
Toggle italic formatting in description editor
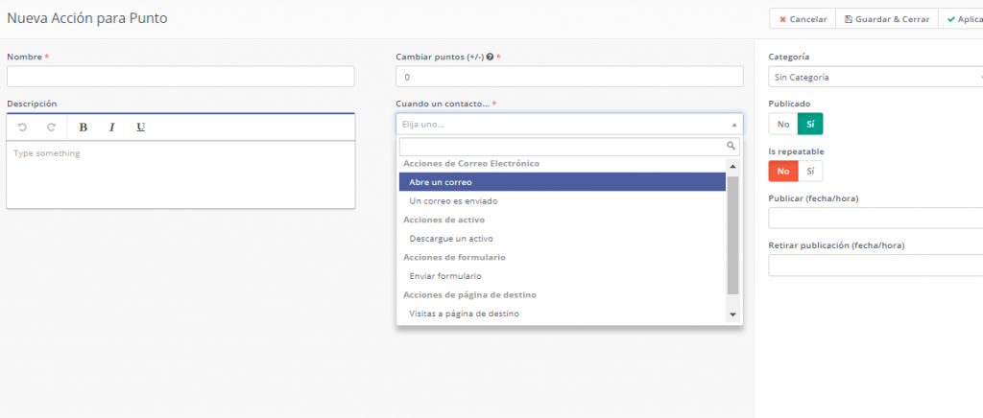(111, 128)
